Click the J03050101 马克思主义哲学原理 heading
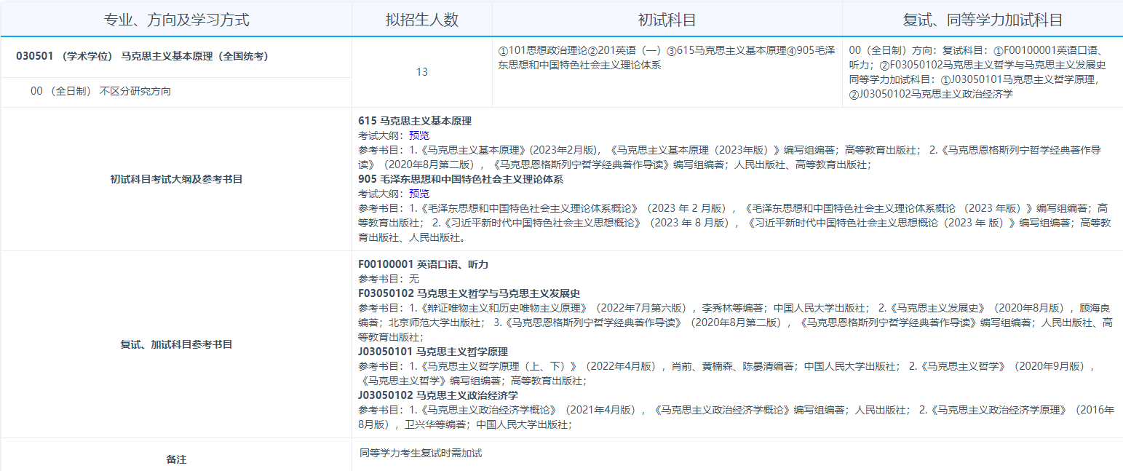Image resolution: width=1123 pixels, height=471 pixels. pyautogui.click(x=433, y=352)
